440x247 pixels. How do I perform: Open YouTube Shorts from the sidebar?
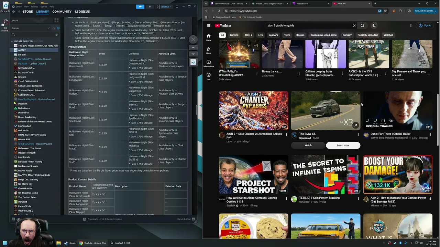(x=209, y=50)
